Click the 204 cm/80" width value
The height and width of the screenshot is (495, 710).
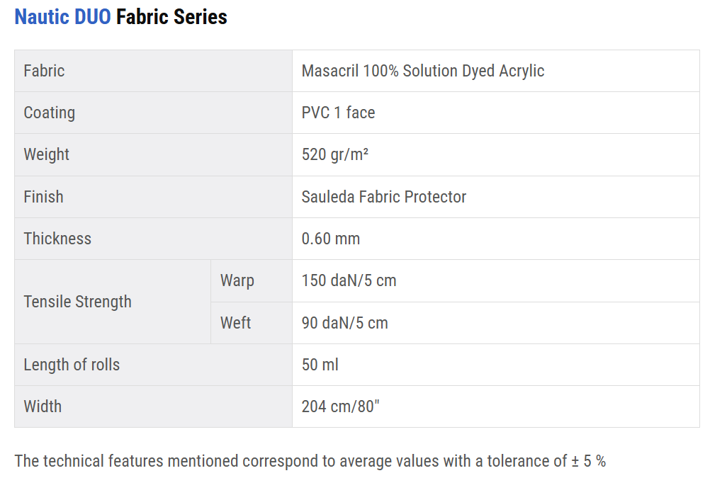pos(340,406)
